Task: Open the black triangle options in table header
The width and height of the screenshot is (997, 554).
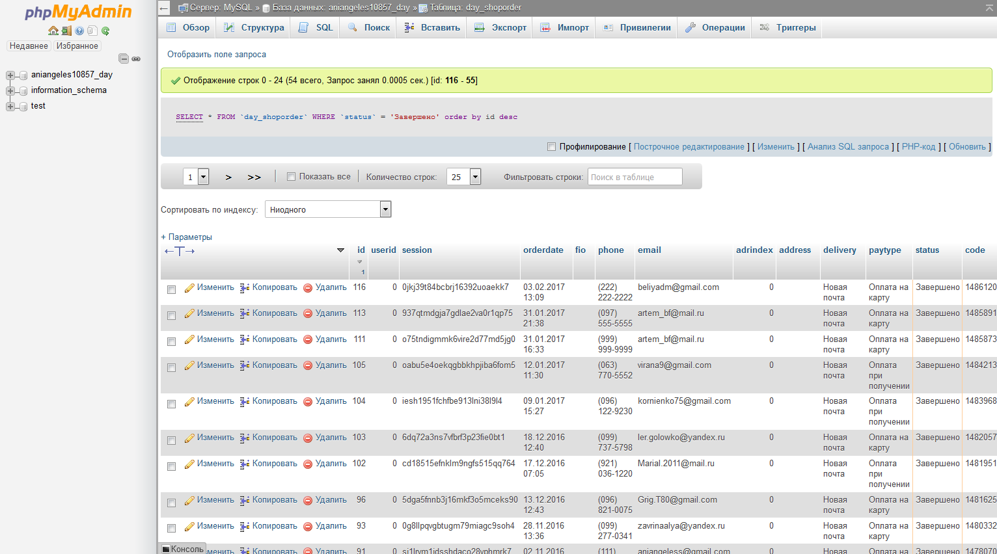Action: [x=340, y=250]
